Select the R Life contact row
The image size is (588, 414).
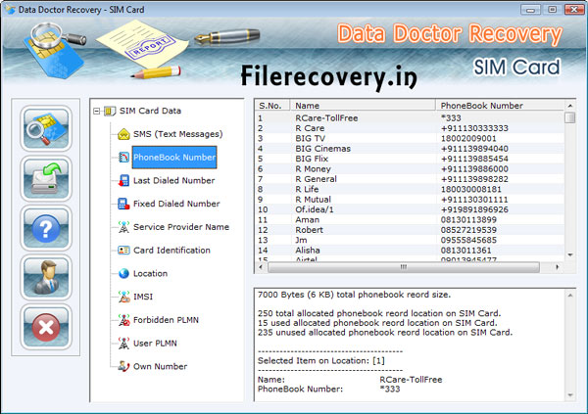(x=410, y=189)
